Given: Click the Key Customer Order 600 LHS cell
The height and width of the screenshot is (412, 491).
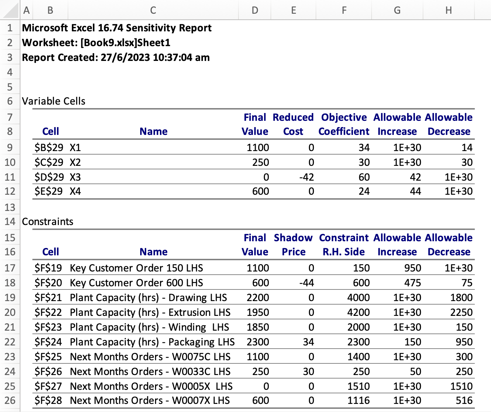Looking at the screenshot, I should tap(137, 283).
